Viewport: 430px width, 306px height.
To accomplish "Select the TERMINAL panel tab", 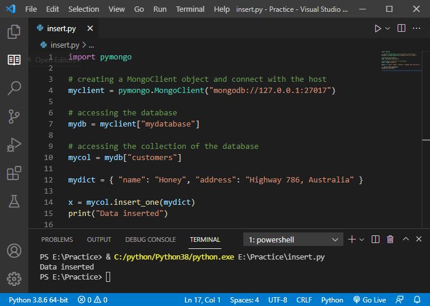I will tap(205, 240).
